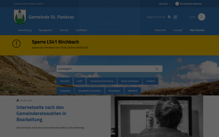The height and width of the screenshot is (137, 219).
Task: Click the St. Pankraz coat of arms logo
Action: (x=20, y=17)
